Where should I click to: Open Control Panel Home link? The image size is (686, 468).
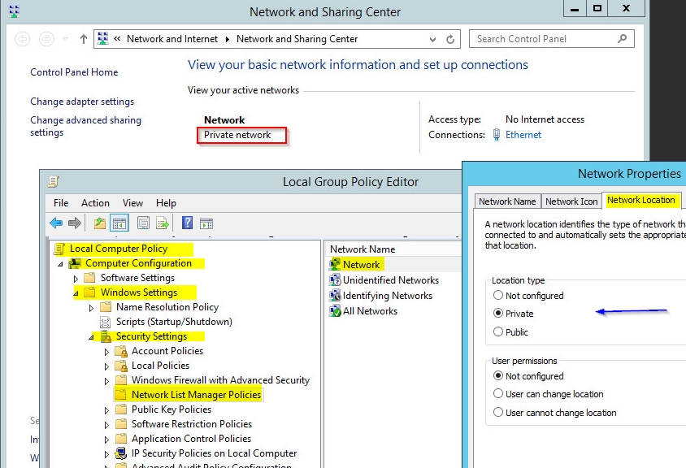coord(74,72)
